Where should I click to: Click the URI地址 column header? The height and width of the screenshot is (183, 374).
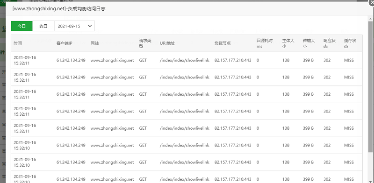pos(167,43)
